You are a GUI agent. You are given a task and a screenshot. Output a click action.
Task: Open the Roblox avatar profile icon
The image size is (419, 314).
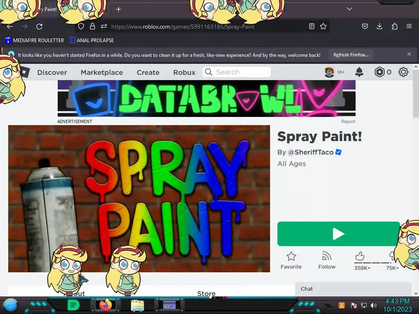point(329,72)
